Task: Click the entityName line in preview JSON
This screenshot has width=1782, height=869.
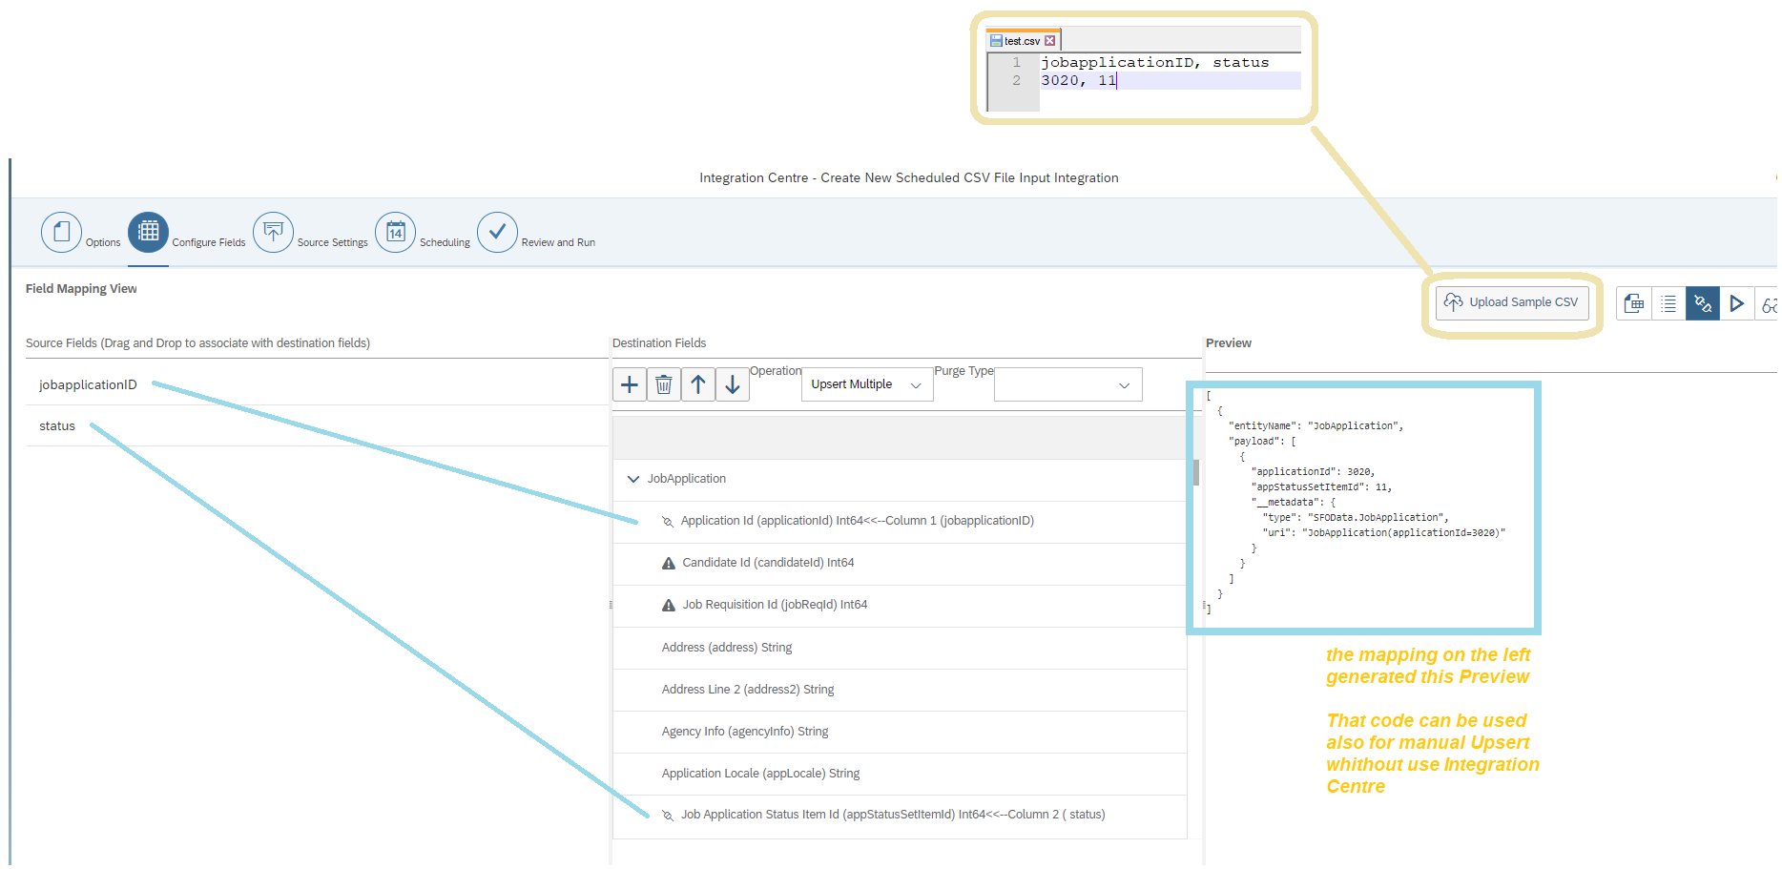Action: pos(1316,426)
